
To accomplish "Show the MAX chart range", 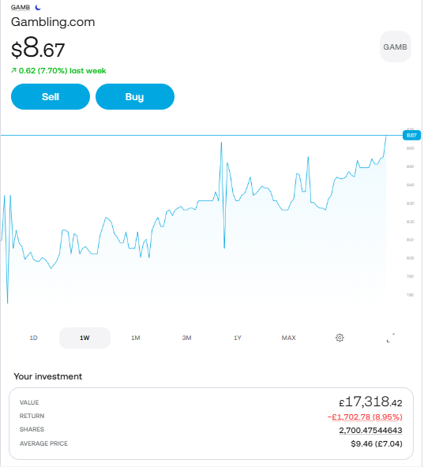I will tap(289, 338).
